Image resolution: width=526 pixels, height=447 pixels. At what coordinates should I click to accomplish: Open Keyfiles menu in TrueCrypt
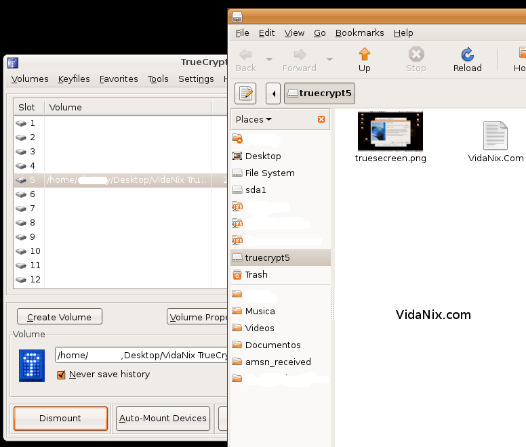pos(74,79)
